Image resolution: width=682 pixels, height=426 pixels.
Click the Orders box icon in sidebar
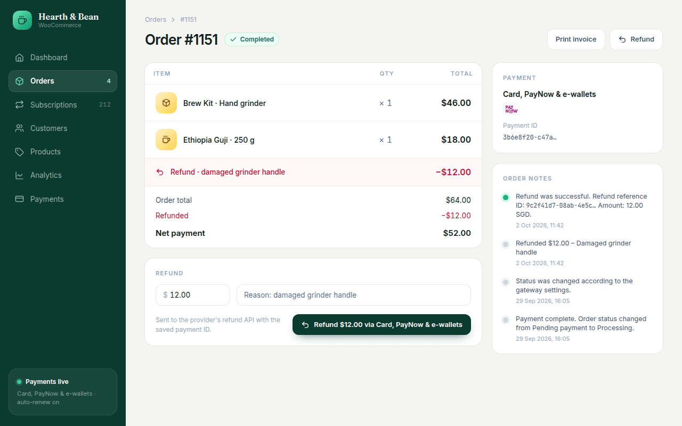(20, 81)
